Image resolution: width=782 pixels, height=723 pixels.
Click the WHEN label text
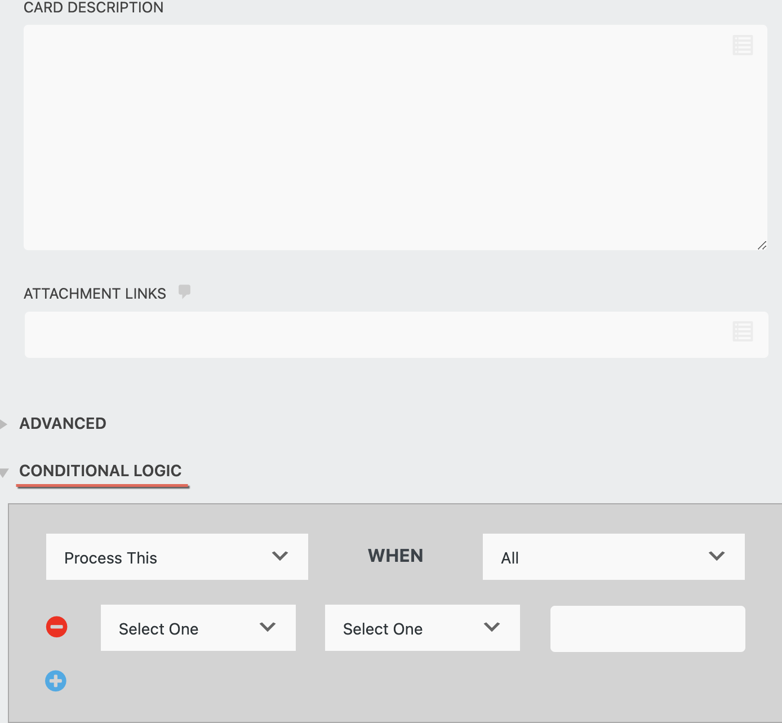[x=395, y=556]
